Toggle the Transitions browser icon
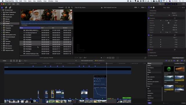Image resolution: width=186 pixels, height=105 pixels. tap(185, 61)
